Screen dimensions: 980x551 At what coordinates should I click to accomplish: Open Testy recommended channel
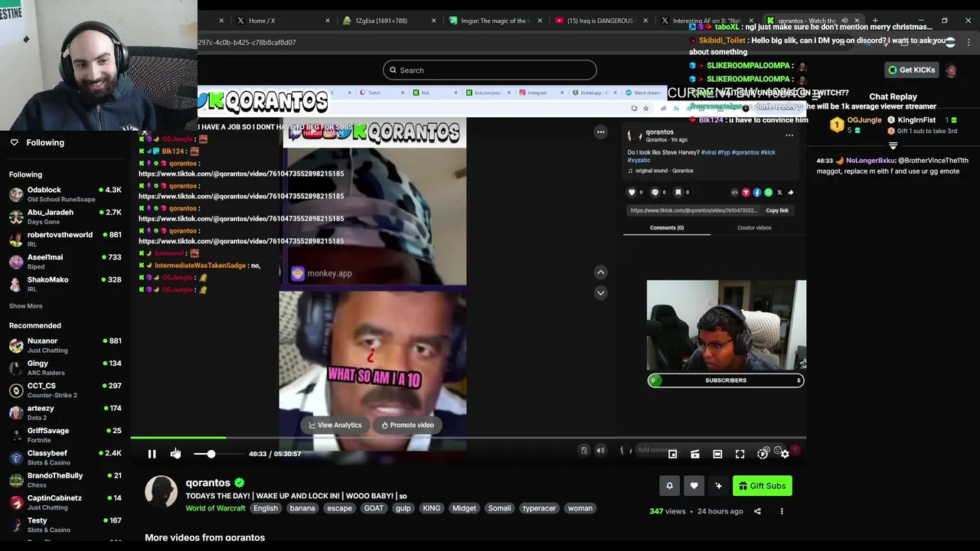pos(65,525)
